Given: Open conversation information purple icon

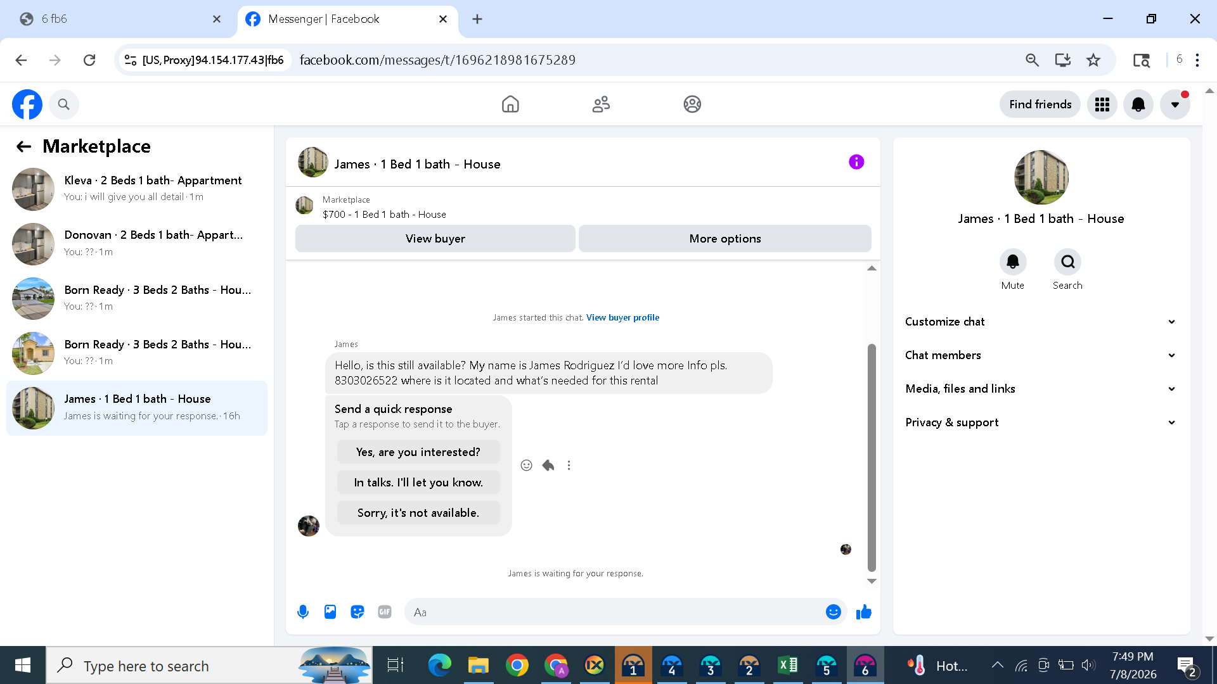Looking at the screenshot, I should pos(856,162).
